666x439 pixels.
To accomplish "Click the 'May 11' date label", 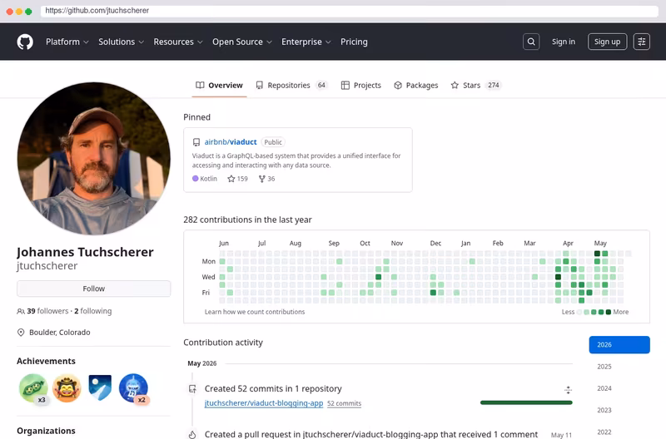I will tap(561, 435).
